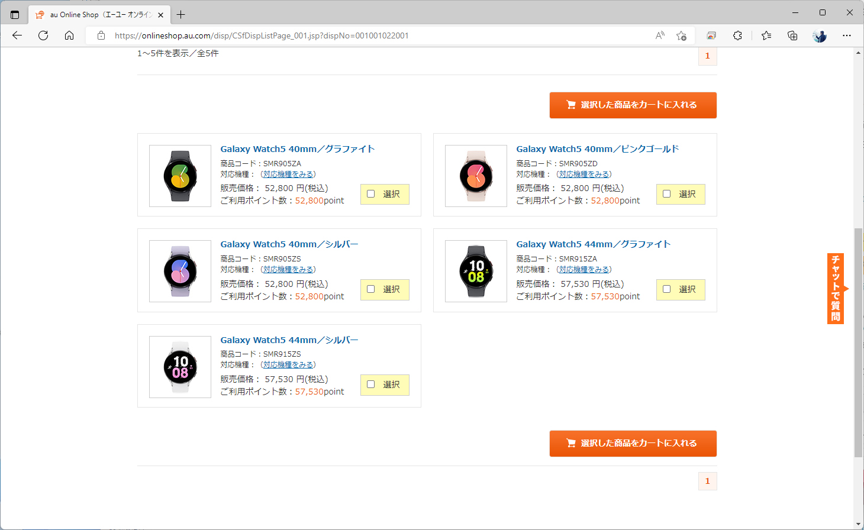Switch to the au Online Shop tab
Viewport: 864px width, 530px height.
pyautogui.click(x=95, y=14)
